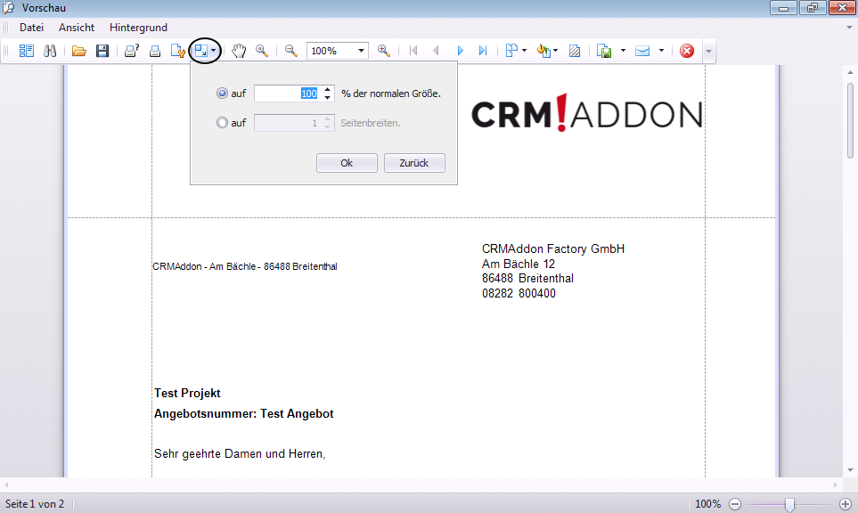This screenshot has height=513, width=858.
Task: Click the vertical scrollbar down arrow
Action: 850,470
